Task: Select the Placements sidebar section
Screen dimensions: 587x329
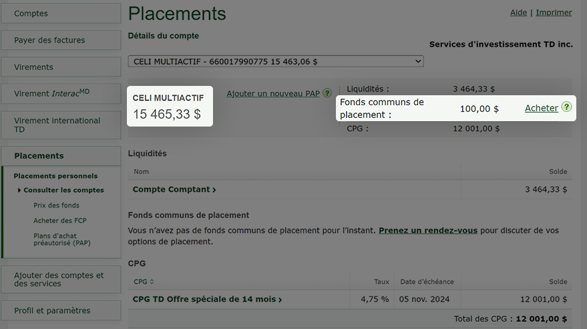Action: (x=61, y=156)
